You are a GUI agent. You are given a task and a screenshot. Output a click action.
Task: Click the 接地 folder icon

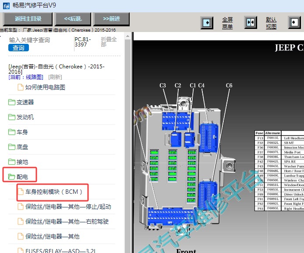tap(12, 162)
